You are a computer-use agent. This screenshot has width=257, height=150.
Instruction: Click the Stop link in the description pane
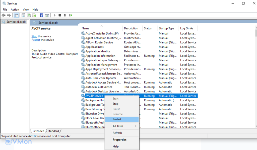(34, 36)
